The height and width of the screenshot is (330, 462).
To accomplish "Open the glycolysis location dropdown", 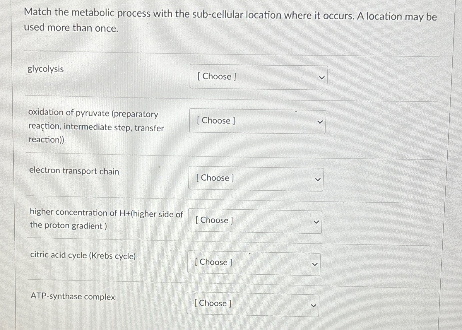I will click(x=258, y=77).
